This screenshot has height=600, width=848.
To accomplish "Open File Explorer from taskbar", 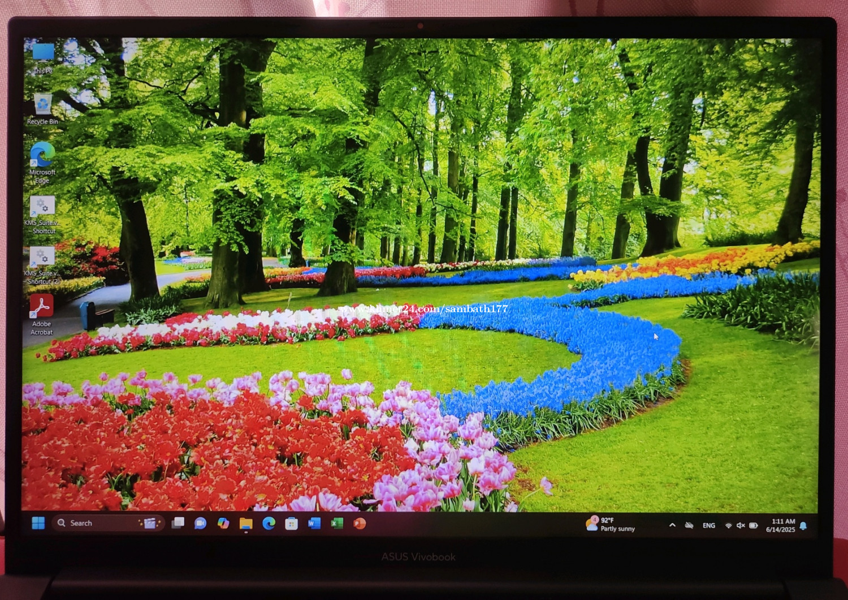I will click(246, 524).
